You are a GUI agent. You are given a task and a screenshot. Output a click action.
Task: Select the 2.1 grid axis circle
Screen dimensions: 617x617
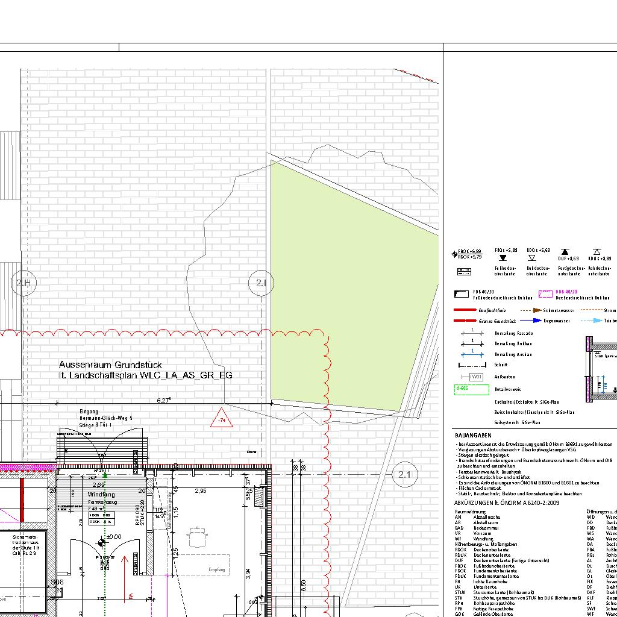[404, 475]
